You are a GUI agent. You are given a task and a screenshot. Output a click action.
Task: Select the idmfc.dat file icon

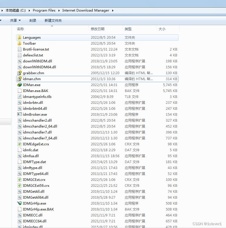pos(20,150)
